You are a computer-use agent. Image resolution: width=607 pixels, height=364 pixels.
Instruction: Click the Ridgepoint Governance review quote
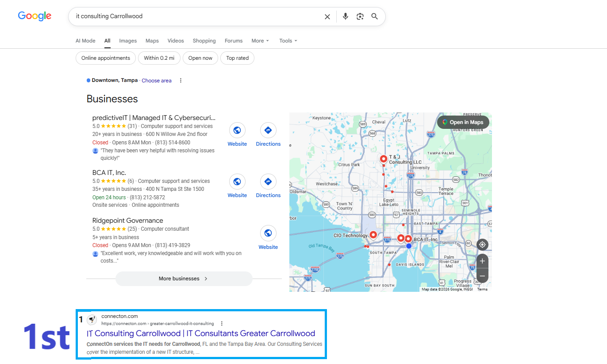[x=171, y=257]
